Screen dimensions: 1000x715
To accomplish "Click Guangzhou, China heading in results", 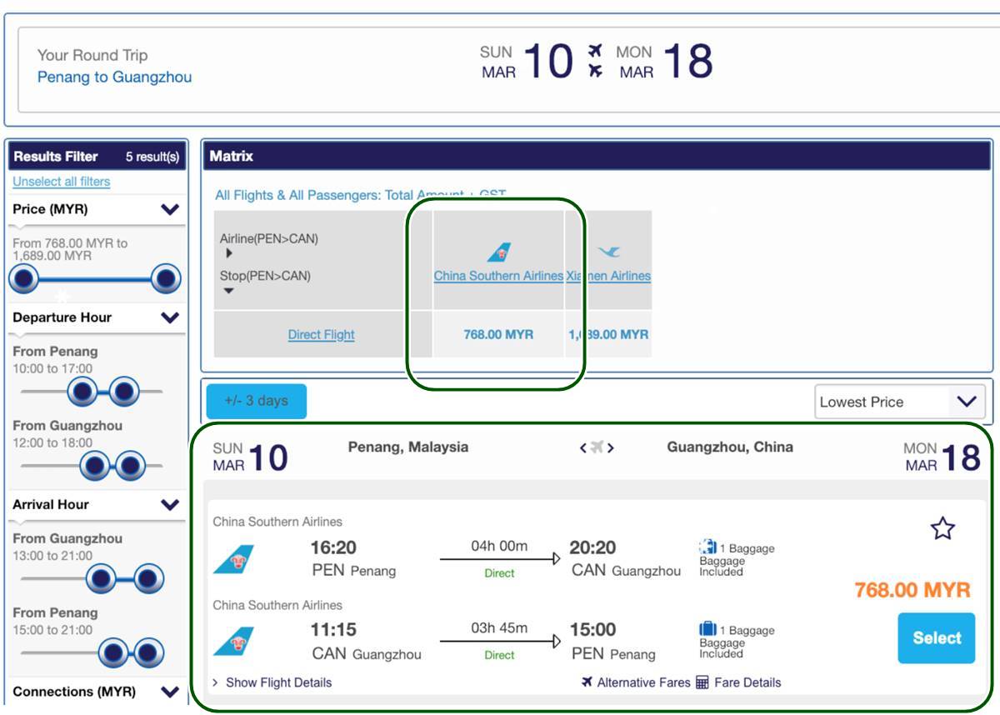I will [730, 447].
